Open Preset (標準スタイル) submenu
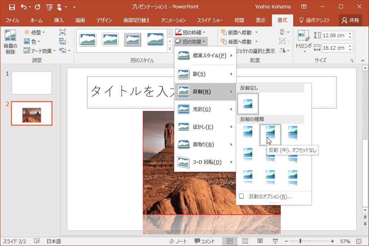This screenshot has height=246, width=369. tap(205, 56)
